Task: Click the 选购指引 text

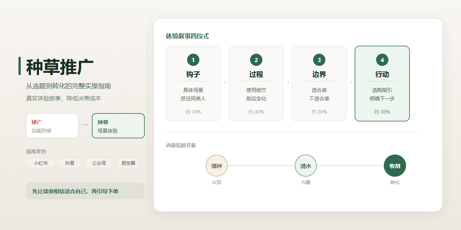Action: pyautogui.click(x=382, y=90)
